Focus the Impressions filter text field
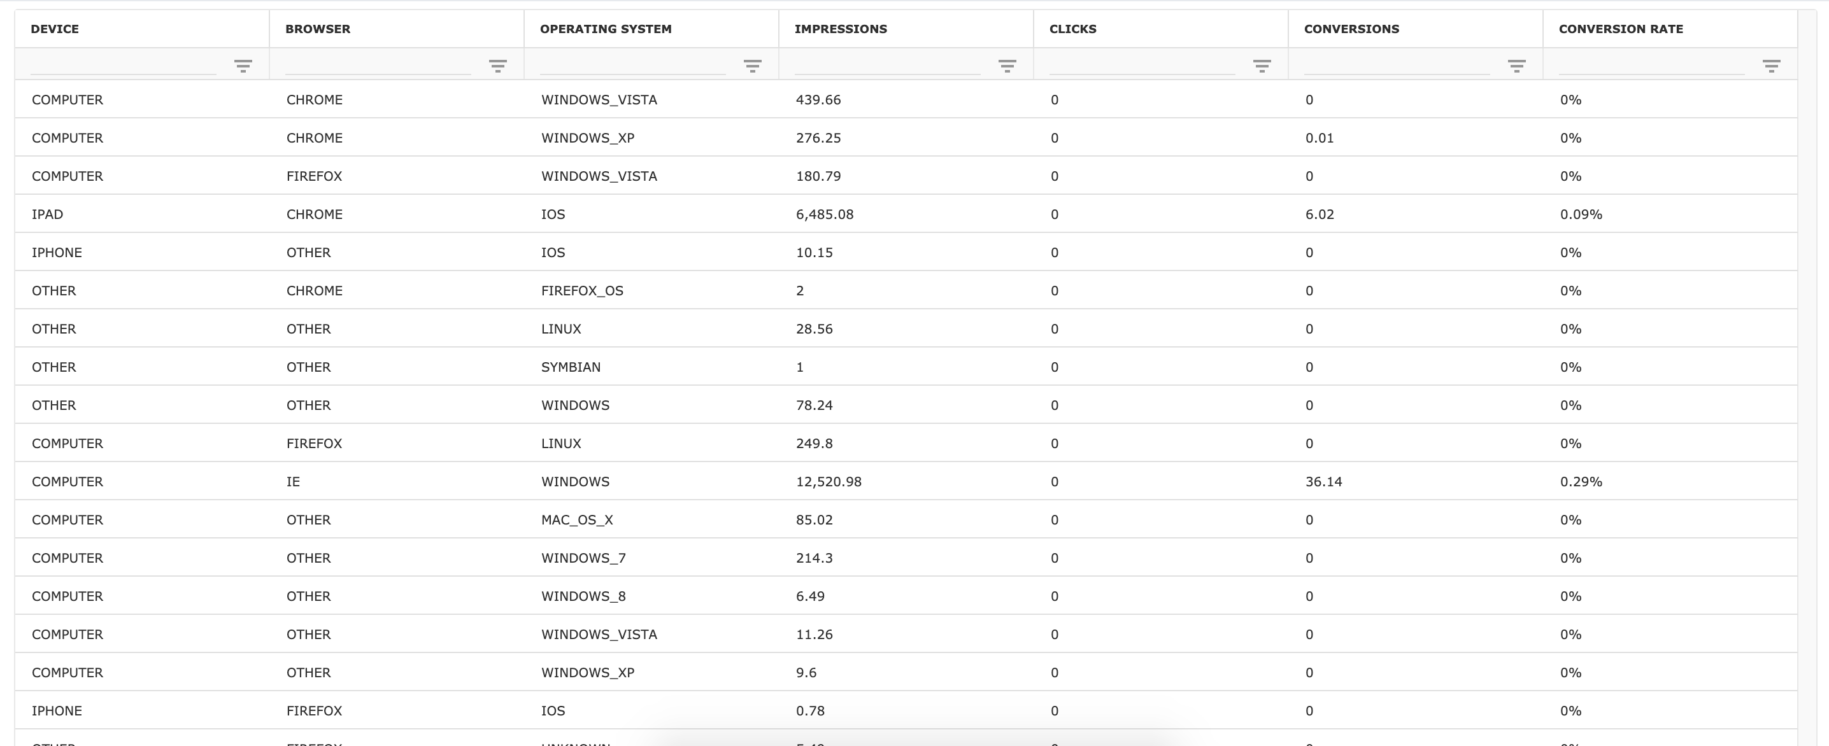1829x746 pixels. 887,66
